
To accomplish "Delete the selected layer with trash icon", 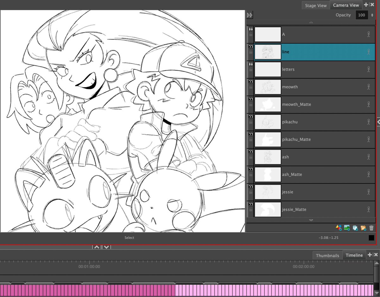I will pos(371,228).
